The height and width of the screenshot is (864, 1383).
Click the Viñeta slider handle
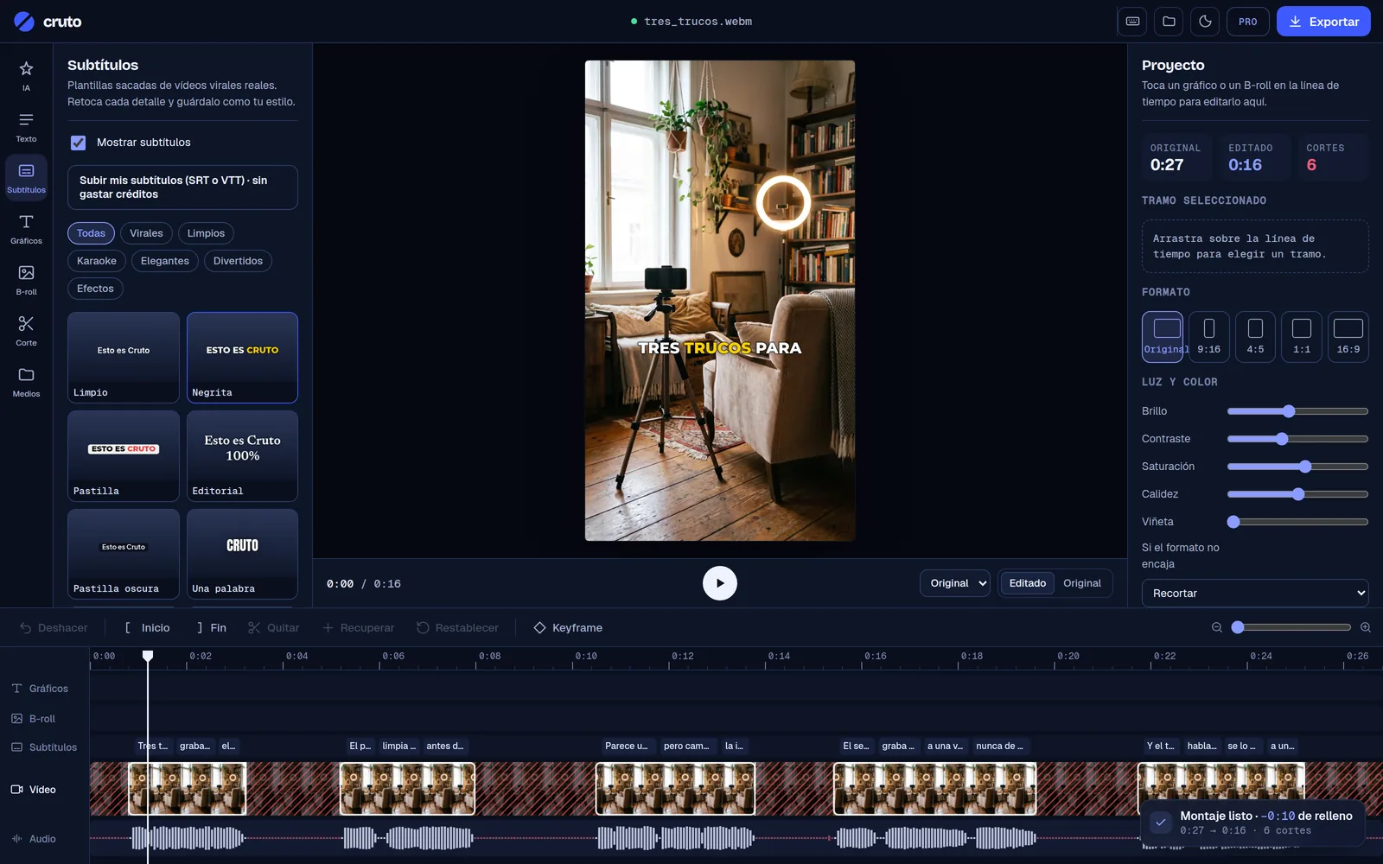click(1233, 522)
